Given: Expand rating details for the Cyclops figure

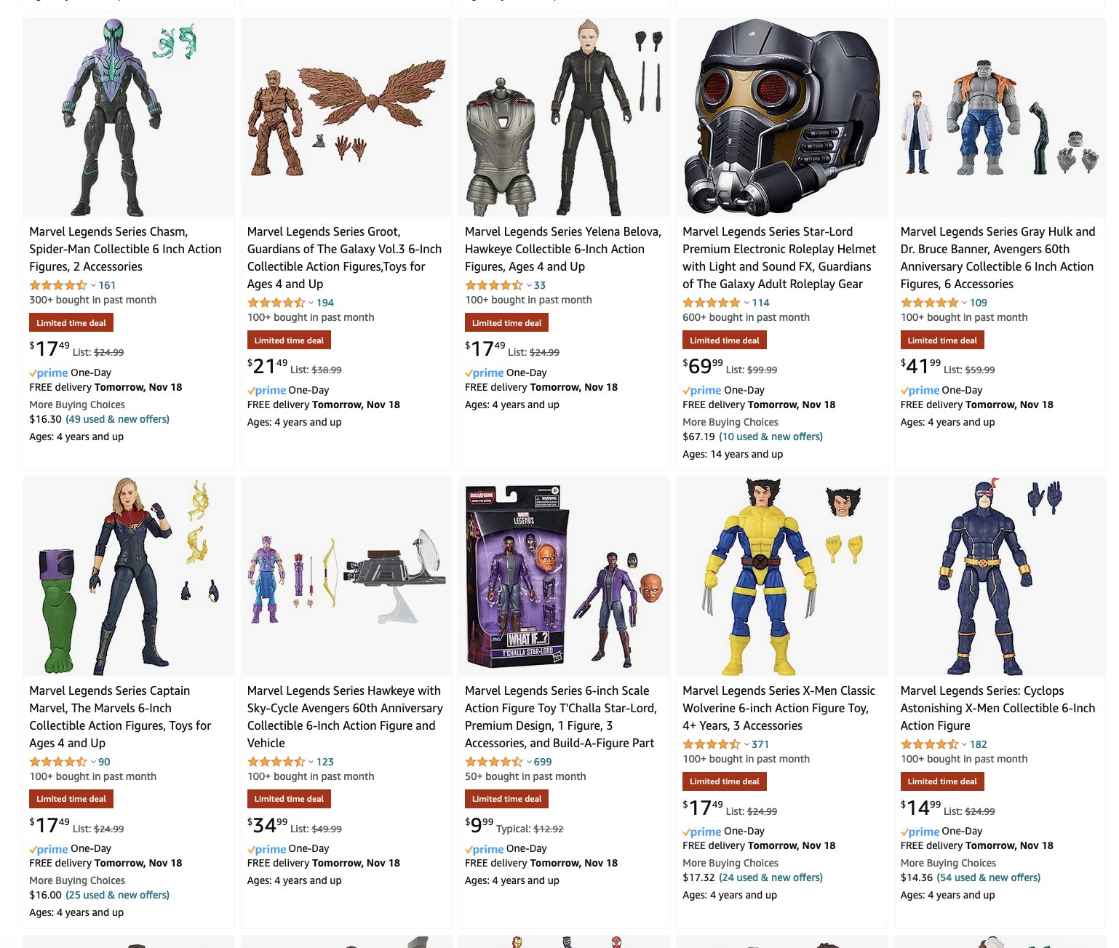Looking at the screenshot, I should [x=964, y=744].
